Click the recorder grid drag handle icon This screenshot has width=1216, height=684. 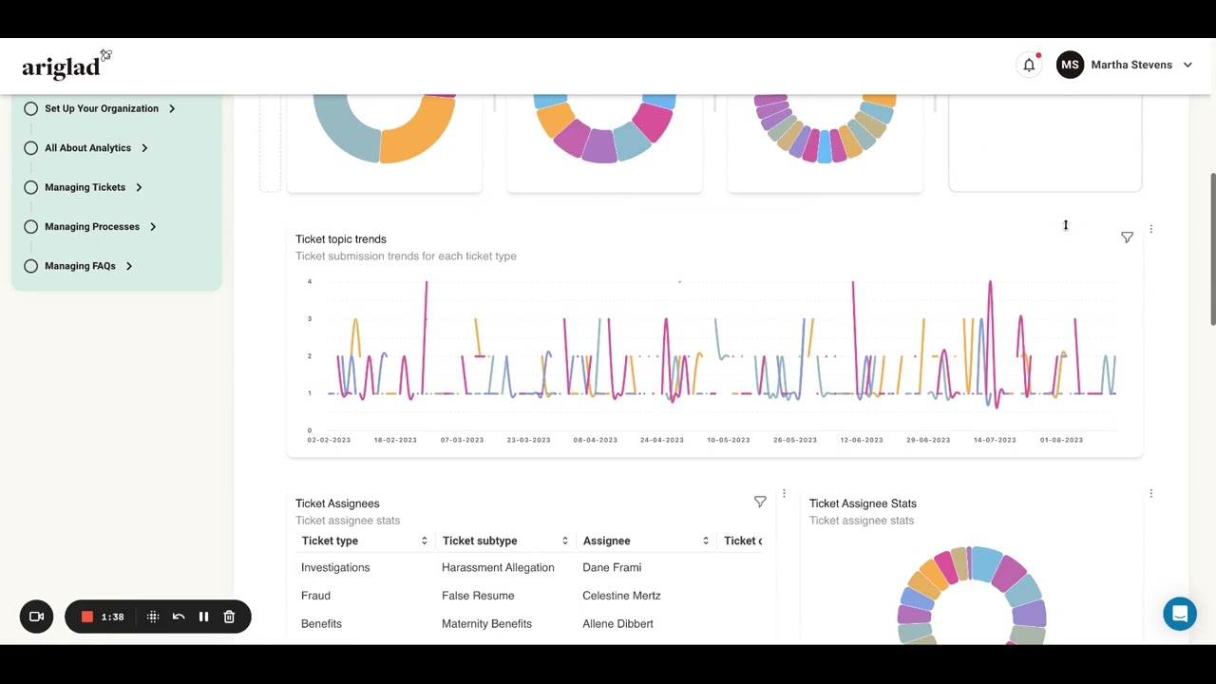tap(153, 617)
